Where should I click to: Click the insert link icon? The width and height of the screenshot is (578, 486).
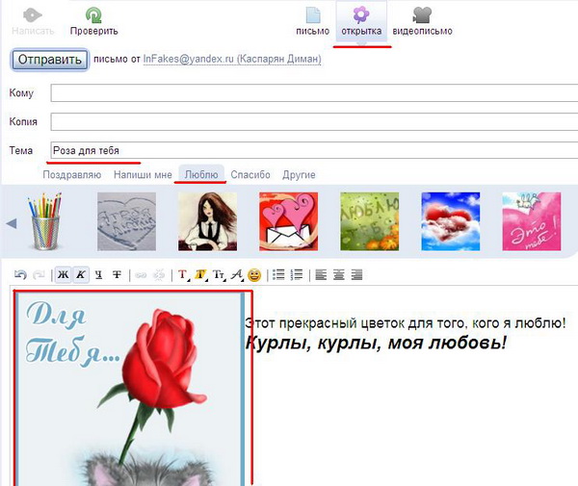point(141,275)
